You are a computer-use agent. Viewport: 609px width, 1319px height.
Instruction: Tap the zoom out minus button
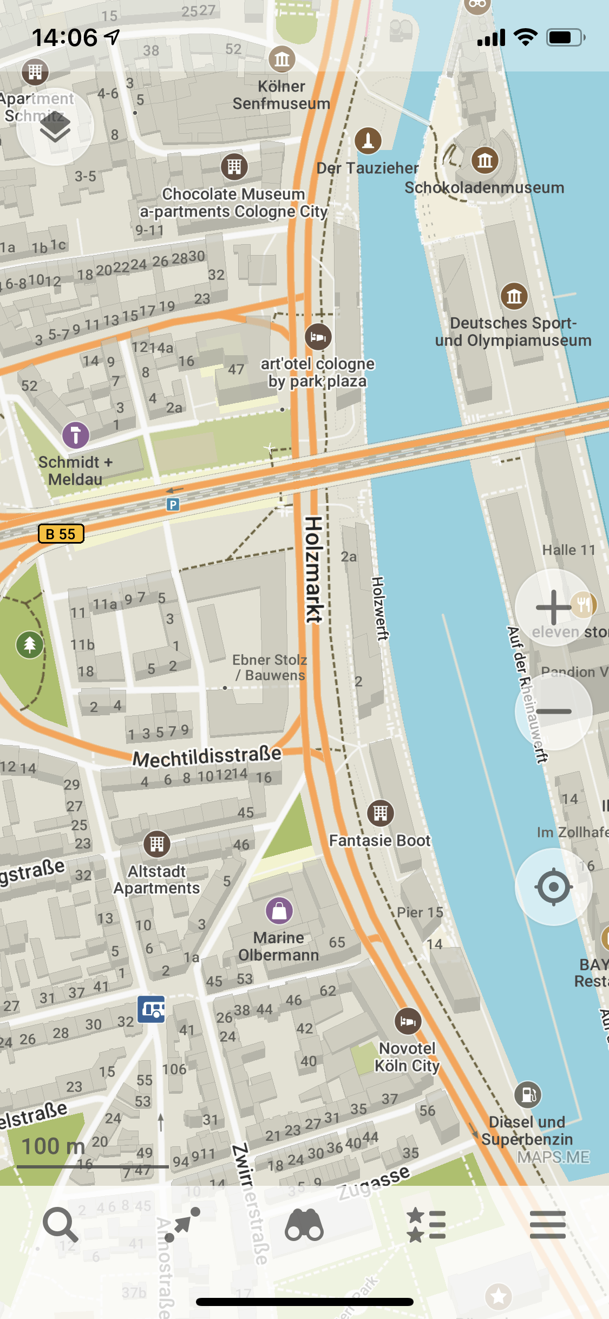(553, 711)
